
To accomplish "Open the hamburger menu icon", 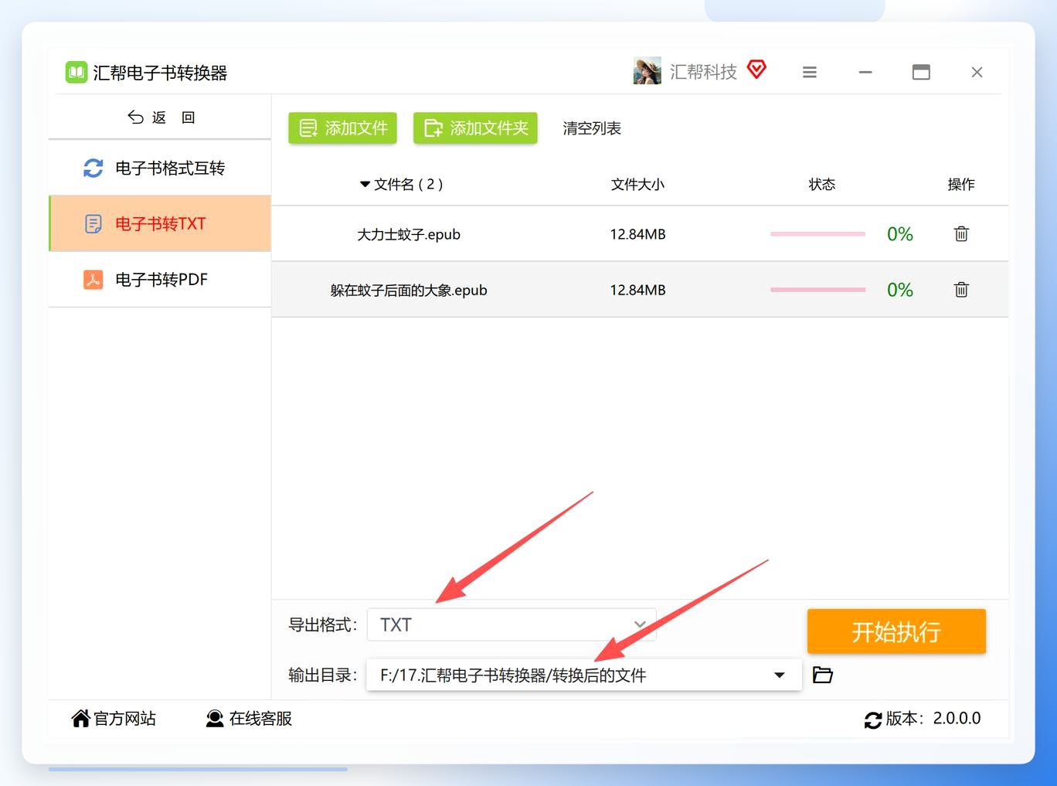I will pyautogui.click(x=810, y=72).
